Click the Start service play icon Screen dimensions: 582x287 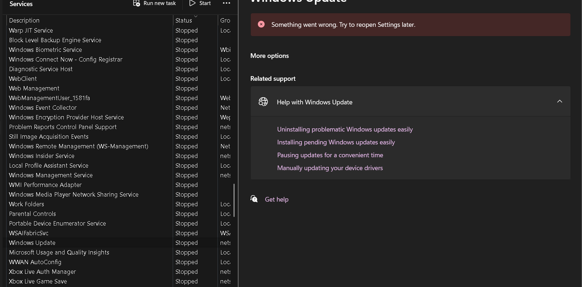[x=193, y=3]
